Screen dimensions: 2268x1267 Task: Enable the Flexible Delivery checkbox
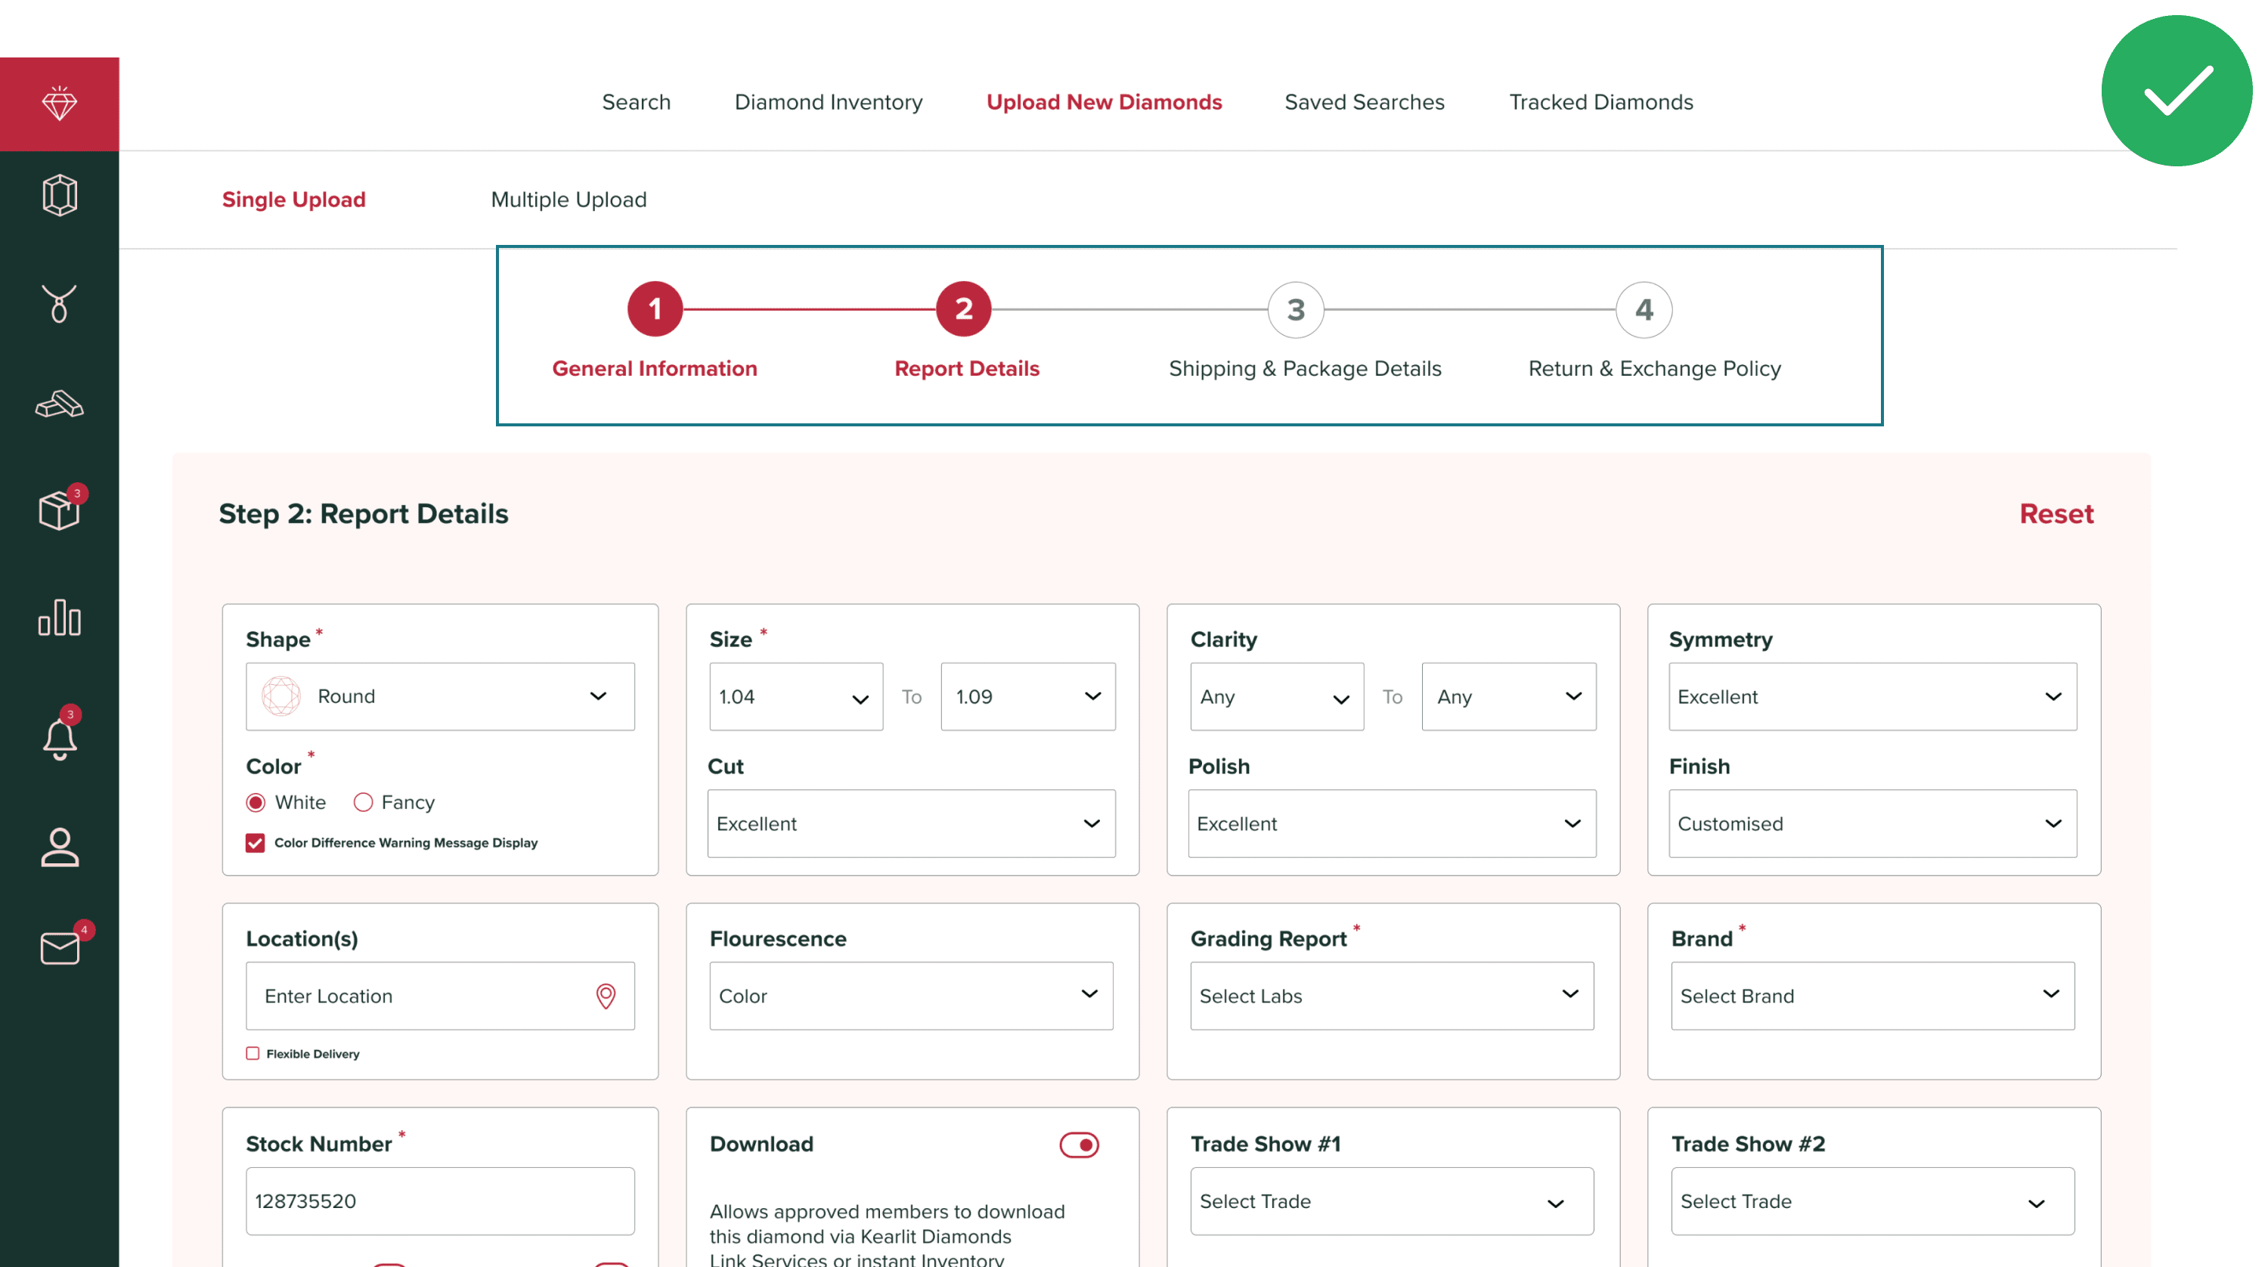[x=253, y=1053]
